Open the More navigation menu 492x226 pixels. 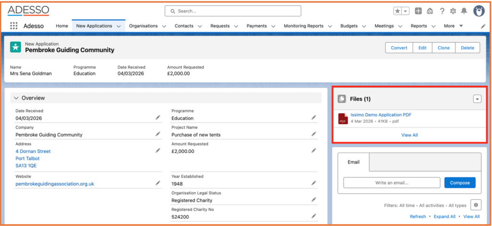click(454, 26)
